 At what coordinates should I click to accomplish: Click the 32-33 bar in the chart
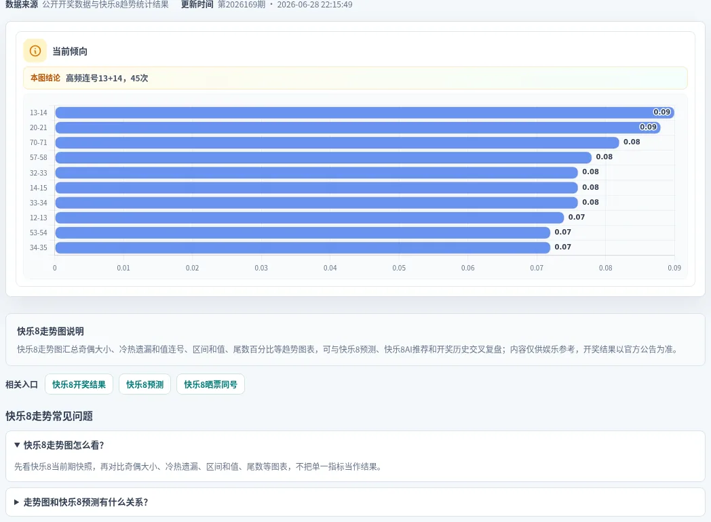pos(317,173)
